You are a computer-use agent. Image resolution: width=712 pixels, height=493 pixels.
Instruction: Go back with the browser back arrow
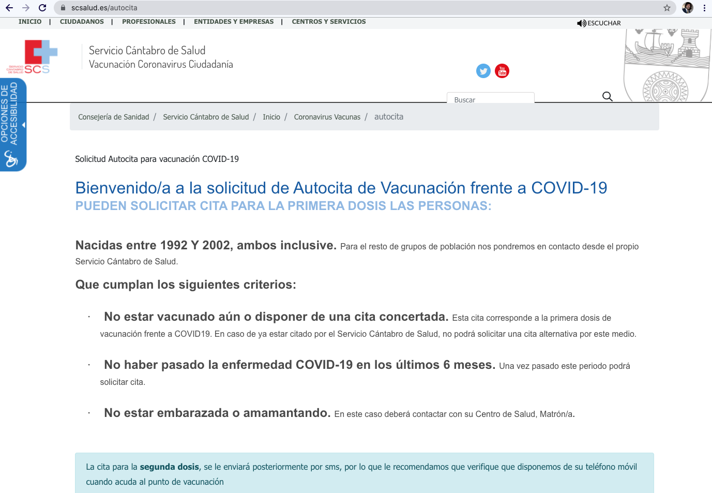pos(9,8)
